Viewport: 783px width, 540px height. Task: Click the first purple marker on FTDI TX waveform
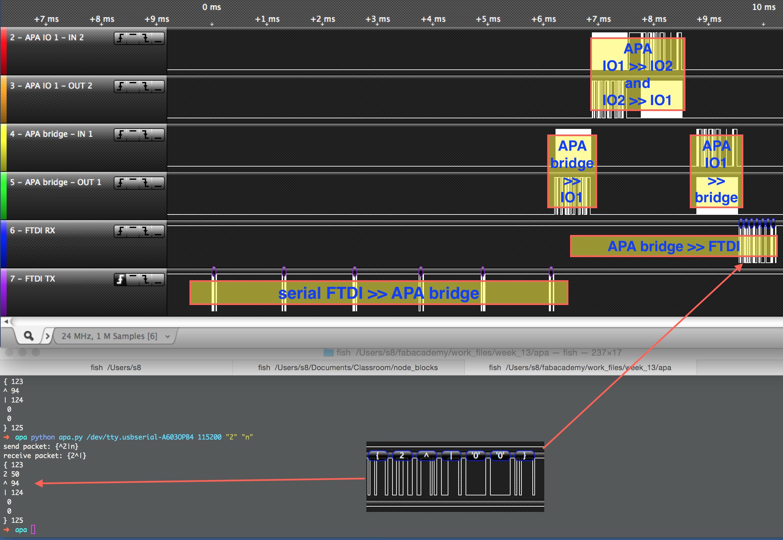pos(214,271)
